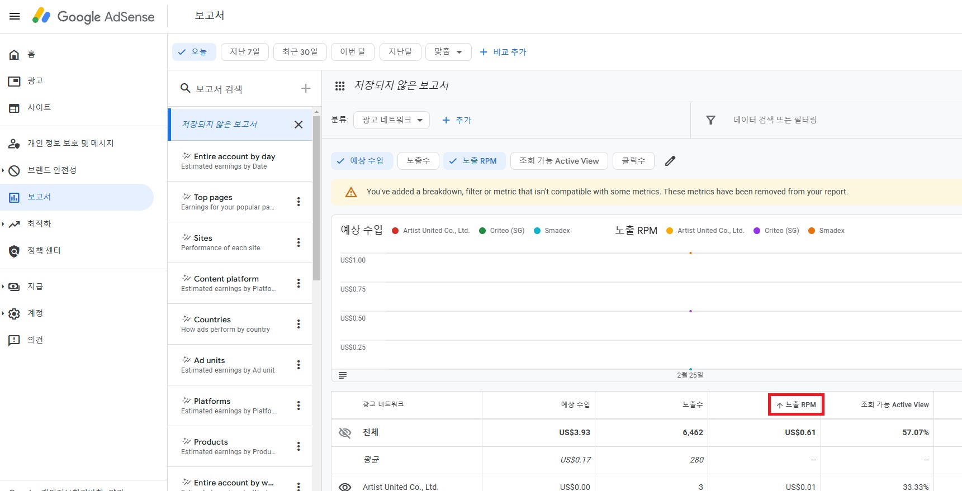
Task: Toggle visibility of the 전체 row
Action: coord(345,433)
